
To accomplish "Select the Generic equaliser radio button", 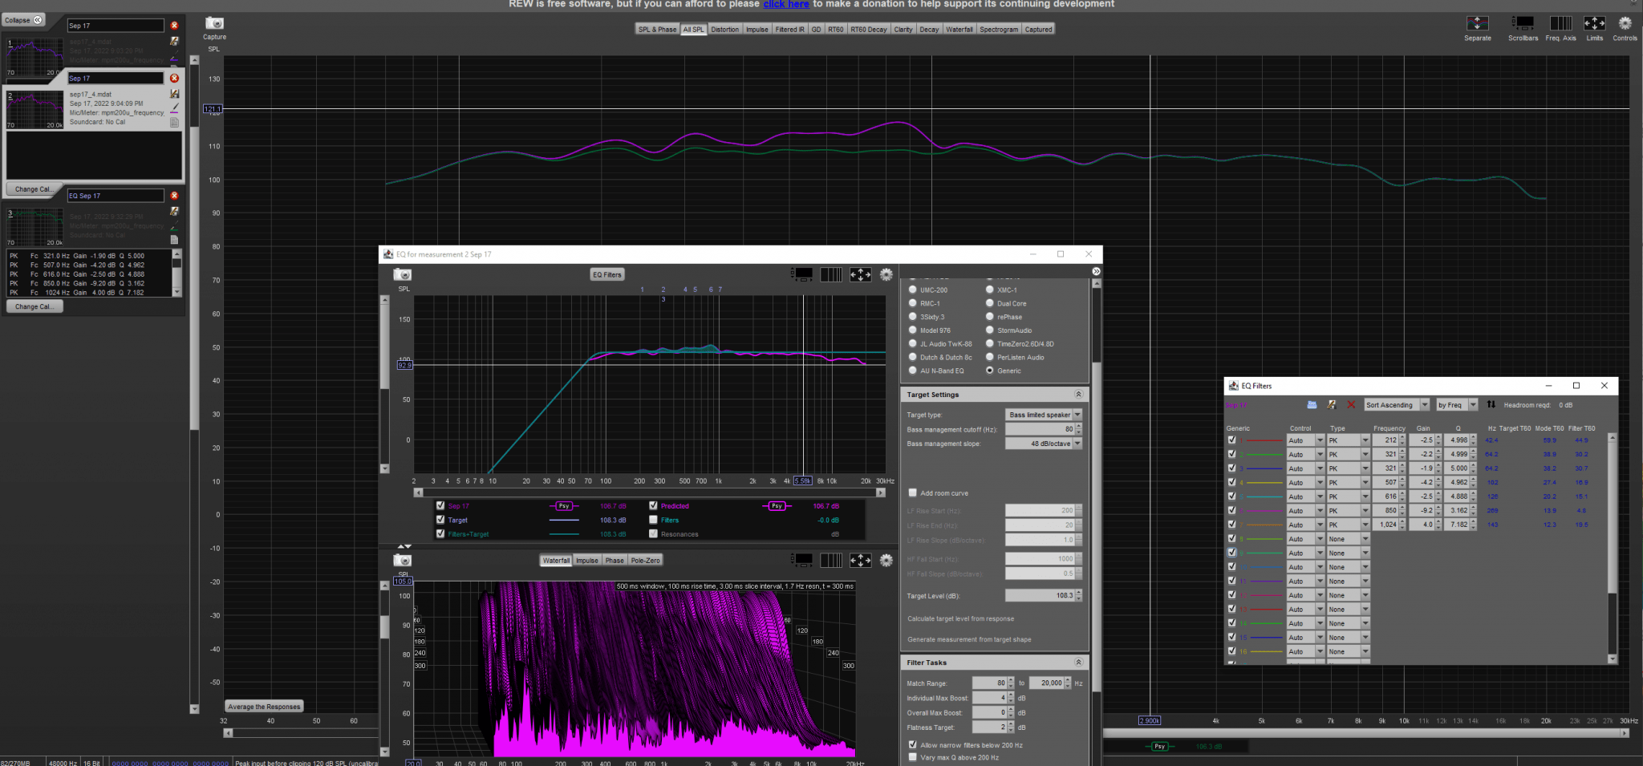I will pos(990,371).
